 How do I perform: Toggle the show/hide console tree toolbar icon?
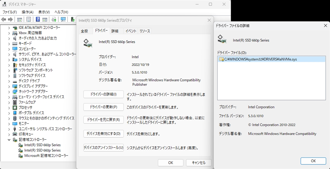19,20
